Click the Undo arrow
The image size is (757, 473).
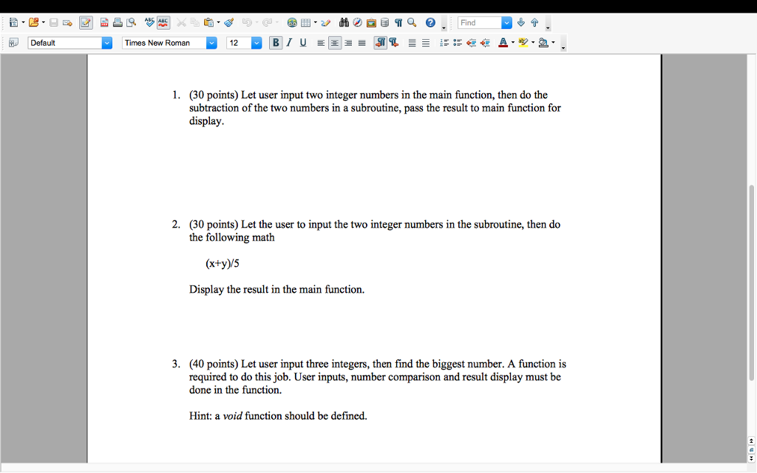247,23
